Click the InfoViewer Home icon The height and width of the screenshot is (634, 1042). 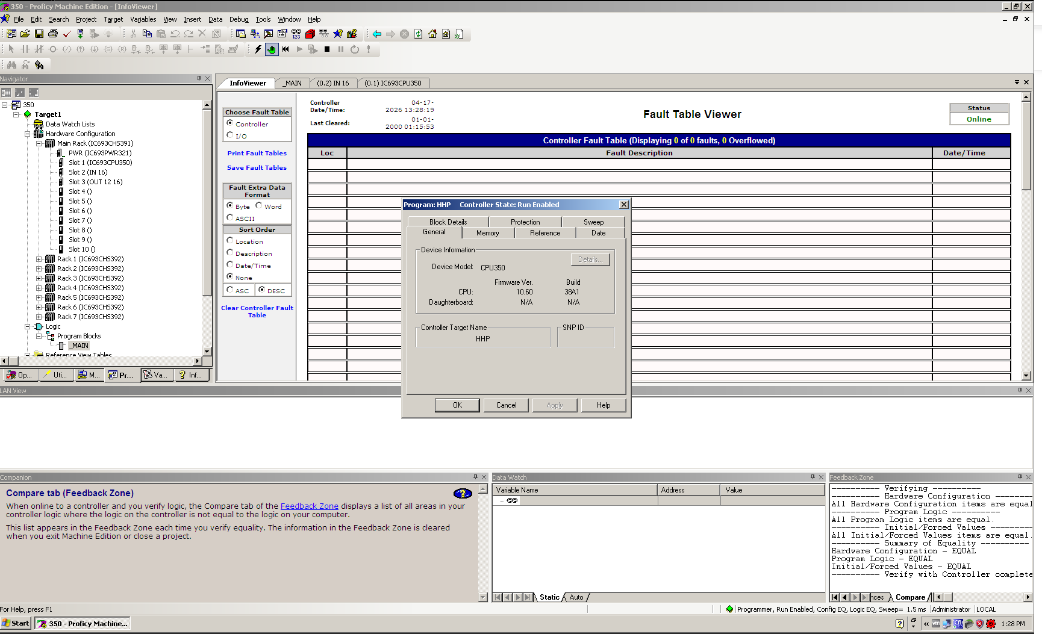[x=432, y=34]
